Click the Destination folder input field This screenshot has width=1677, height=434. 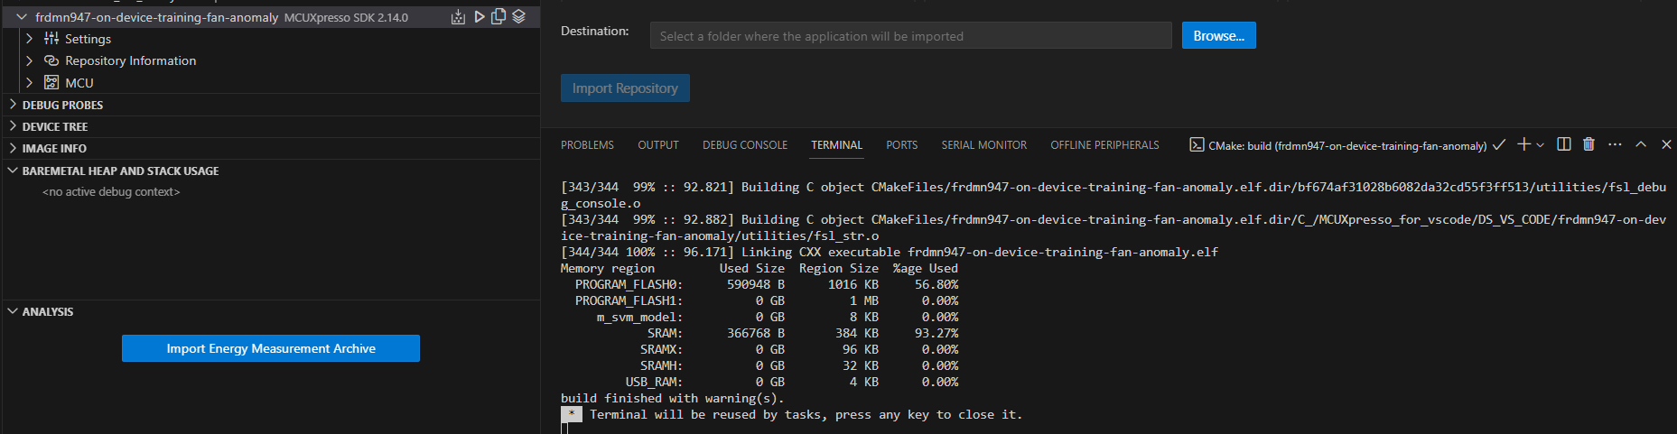(910, 36)
